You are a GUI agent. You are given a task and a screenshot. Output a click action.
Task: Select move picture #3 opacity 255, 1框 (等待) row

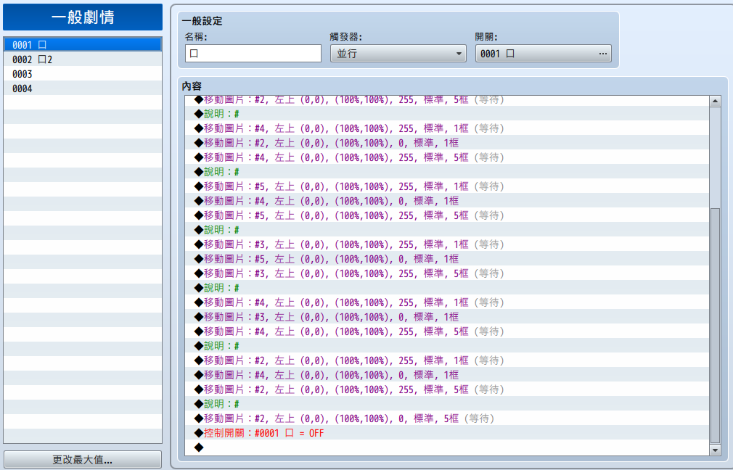click(x=447, y=244)
